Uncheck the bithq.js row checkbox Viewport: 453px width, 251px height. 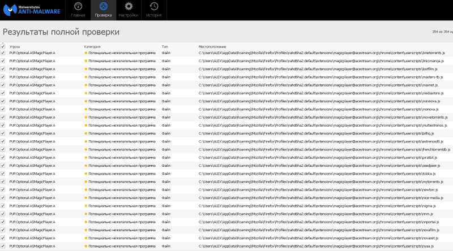coord(3,133)
